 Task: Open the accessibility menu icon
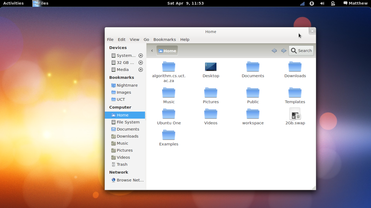click(312, 3)
